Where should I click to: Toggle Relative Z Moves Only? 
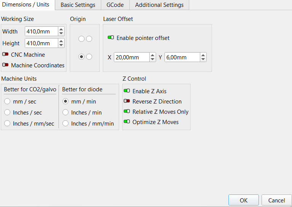[127, 111]
